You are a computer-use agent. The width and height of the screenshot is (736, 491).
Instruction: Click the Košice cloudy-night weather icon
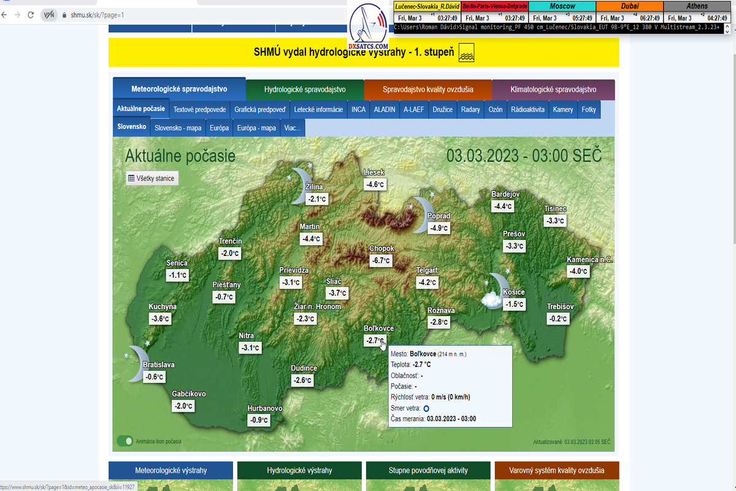point(493,292)
